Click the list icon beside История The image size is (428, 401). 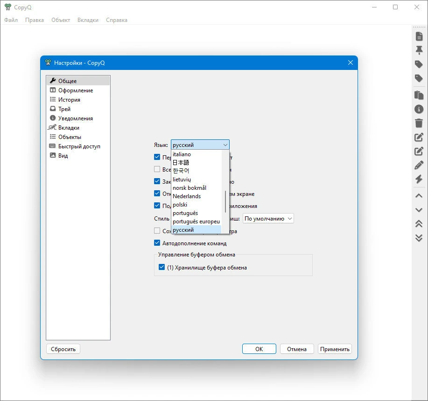(x=53, y=99)
